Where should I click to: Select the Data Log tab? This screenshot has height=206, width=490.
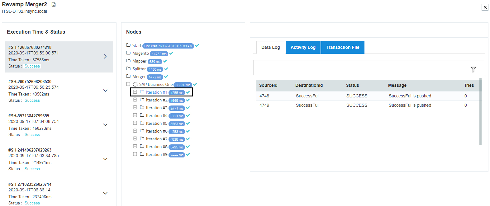click(270, 47)
